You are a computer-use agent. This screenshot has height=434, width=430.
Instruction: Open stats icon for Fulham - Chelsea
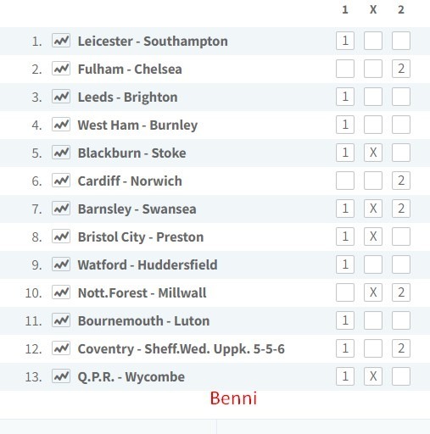(61, 69)
